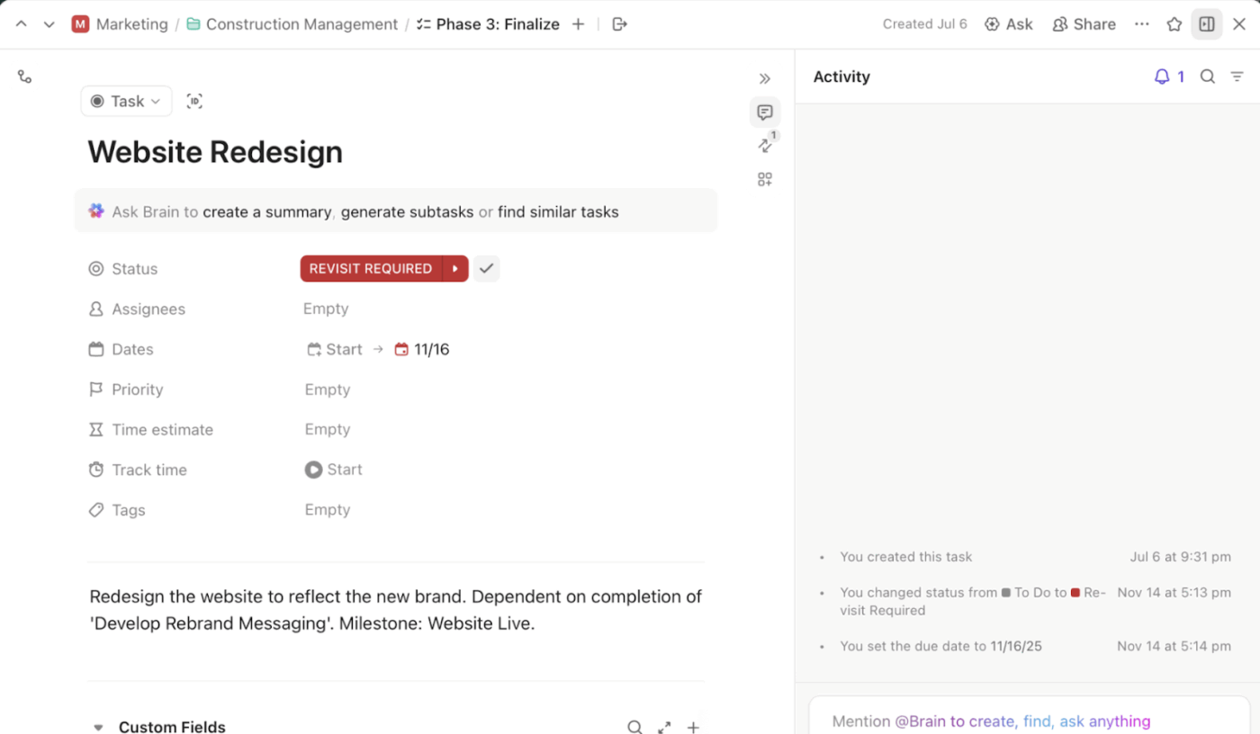This screenshot has width=1260, height=734.
Task: Click the Ask button
Action: tap(1008, 24)
